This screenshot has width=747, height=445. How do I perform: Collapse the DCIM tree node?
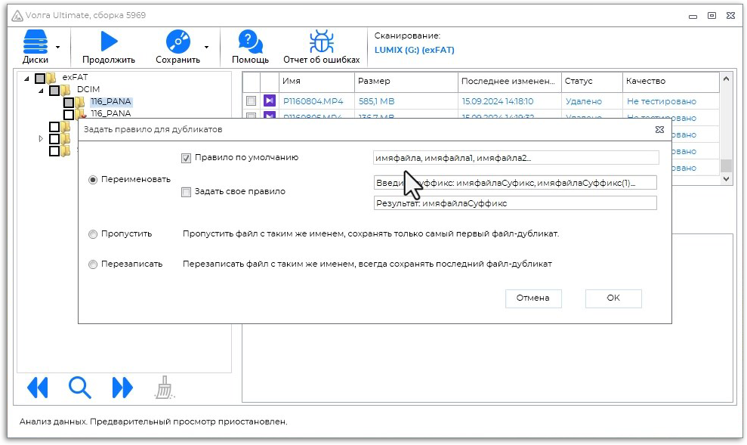point(41,90)
